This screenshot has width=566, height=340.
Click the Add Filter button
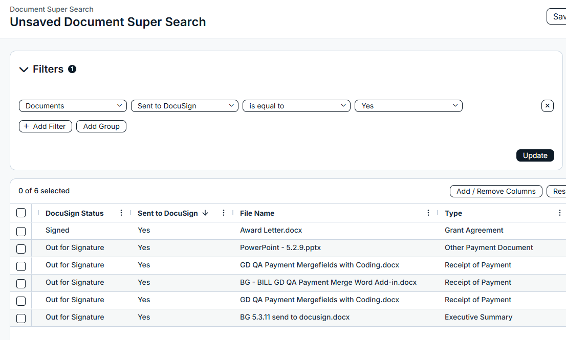pos(45,126)
